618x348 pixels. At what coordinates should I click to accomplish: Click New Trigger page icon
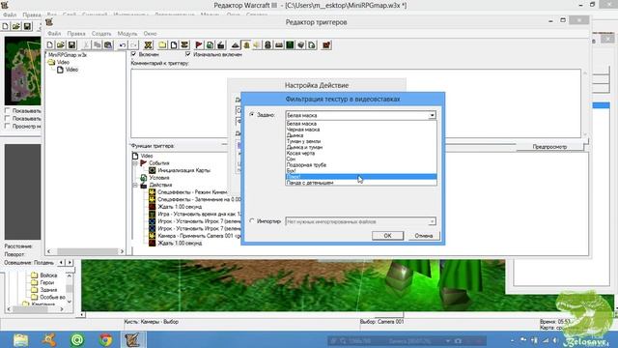(x=174, y=45)
